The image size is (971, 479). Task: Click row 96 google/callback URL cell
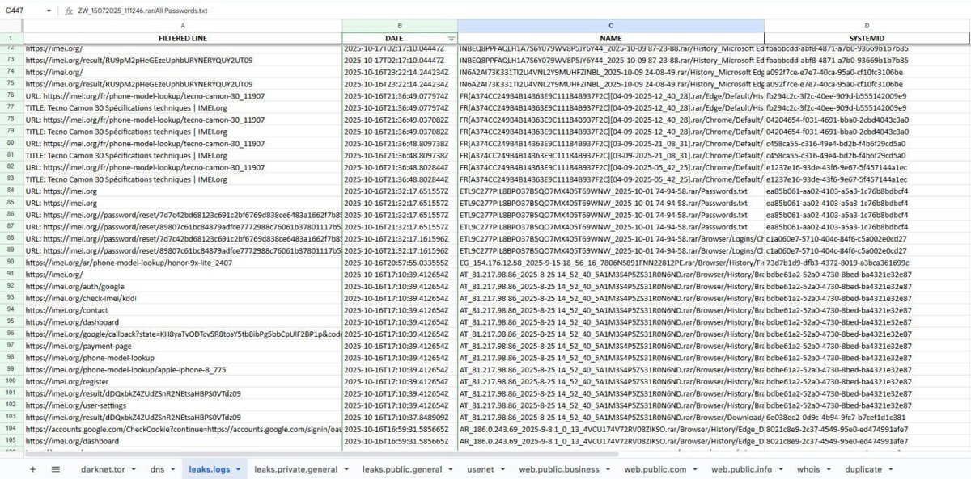tap(183, 334)
